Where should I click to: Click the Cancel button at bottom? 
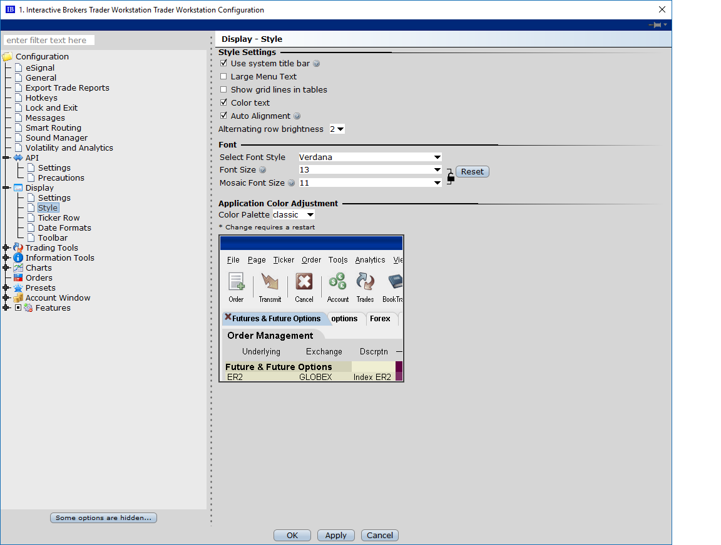(380, 536)
